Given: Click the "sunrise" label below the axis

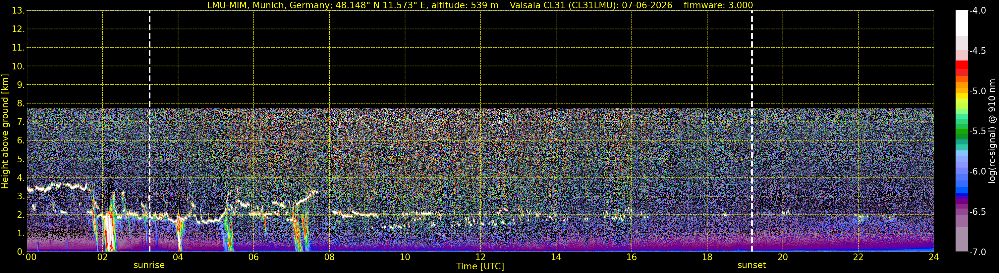Looking at the screenshot, I should 149,265.
